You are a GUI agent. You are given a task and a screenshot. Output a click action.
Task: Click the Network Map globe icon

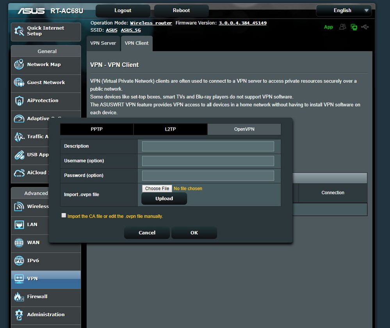19,65
